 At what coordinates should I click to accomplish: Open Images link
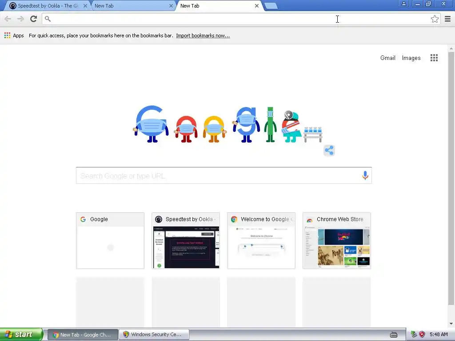click(x=411, y=58)
